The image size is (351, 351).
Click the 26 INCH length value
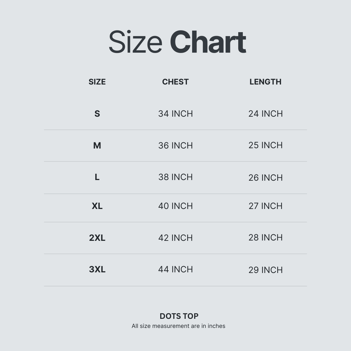(x=265, y=178)
